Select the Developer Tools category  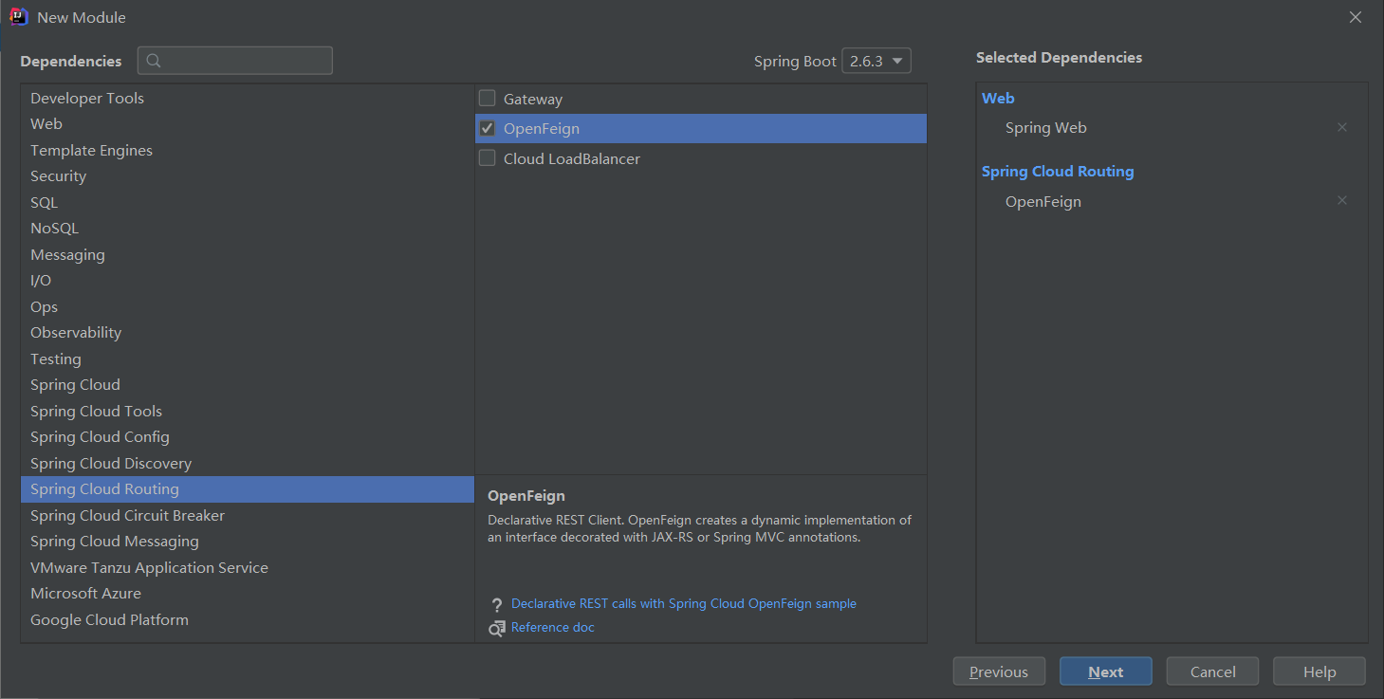click(x=87, y=98)
